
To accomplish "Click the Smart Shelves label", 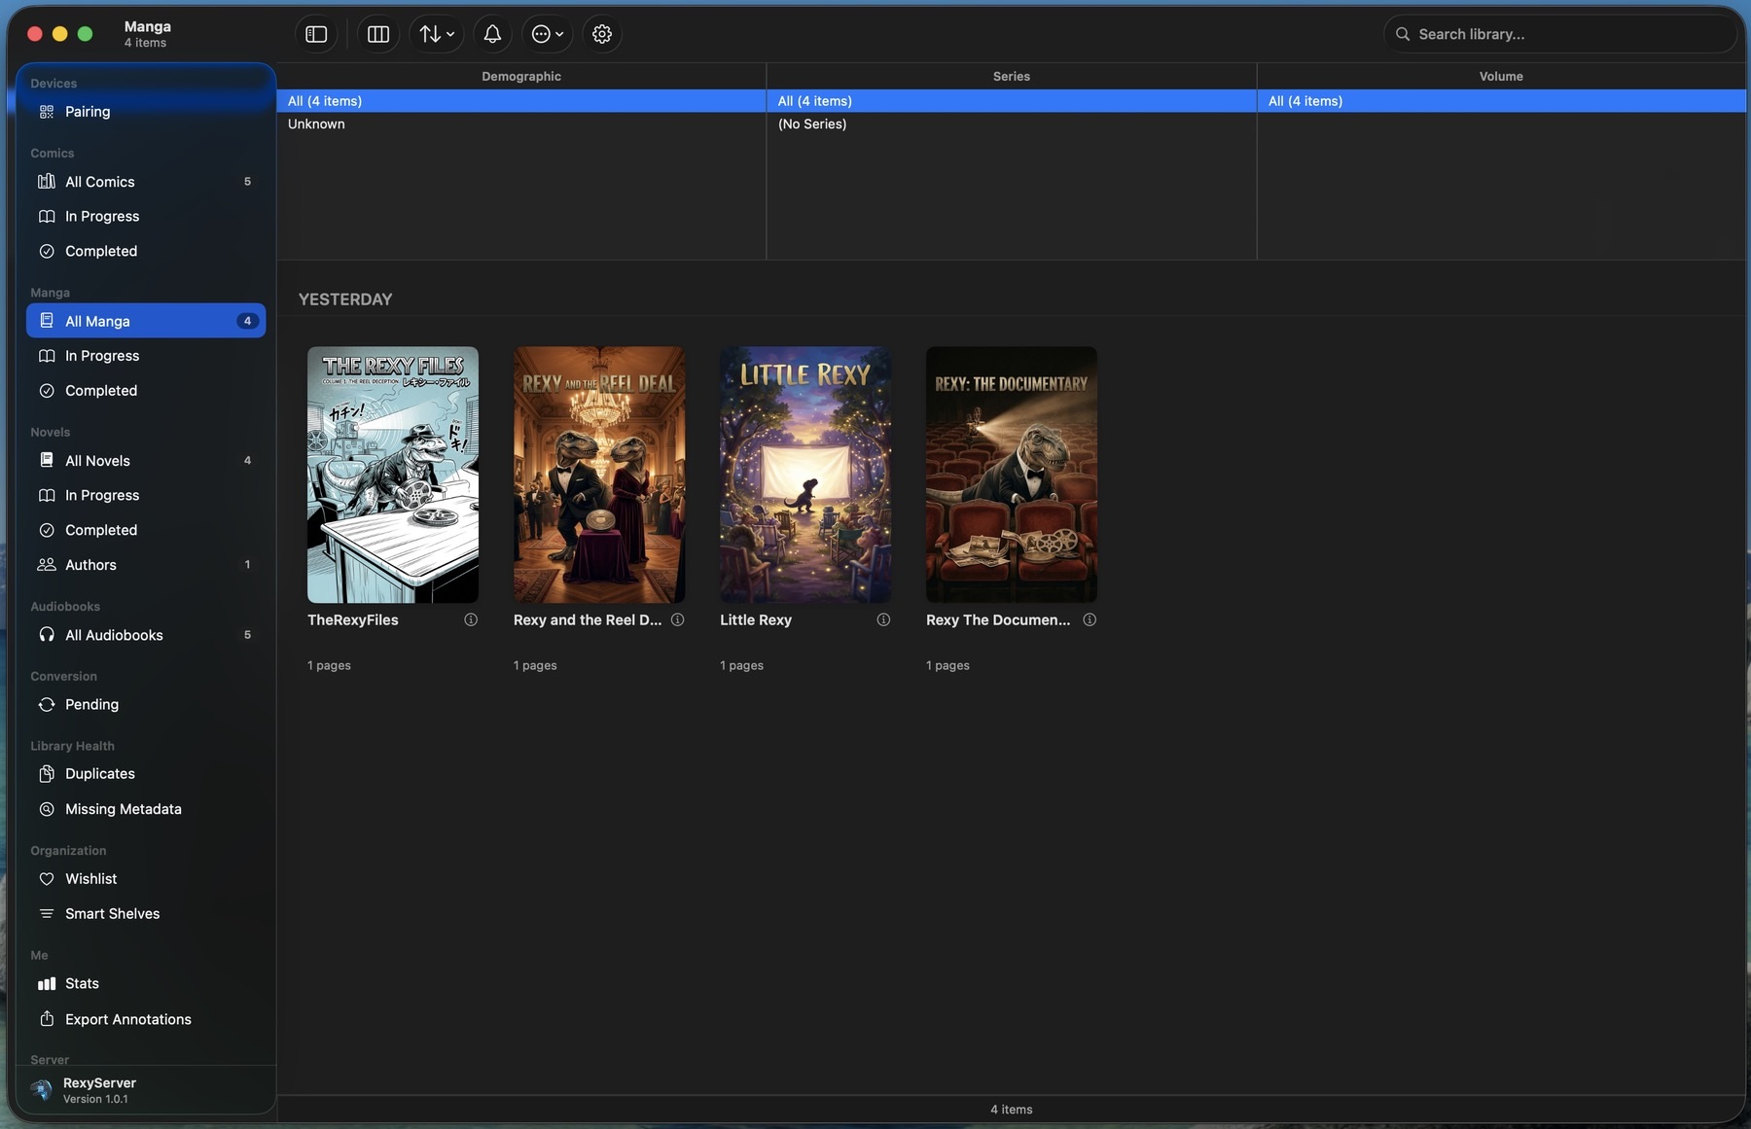I will pos(113,914).
